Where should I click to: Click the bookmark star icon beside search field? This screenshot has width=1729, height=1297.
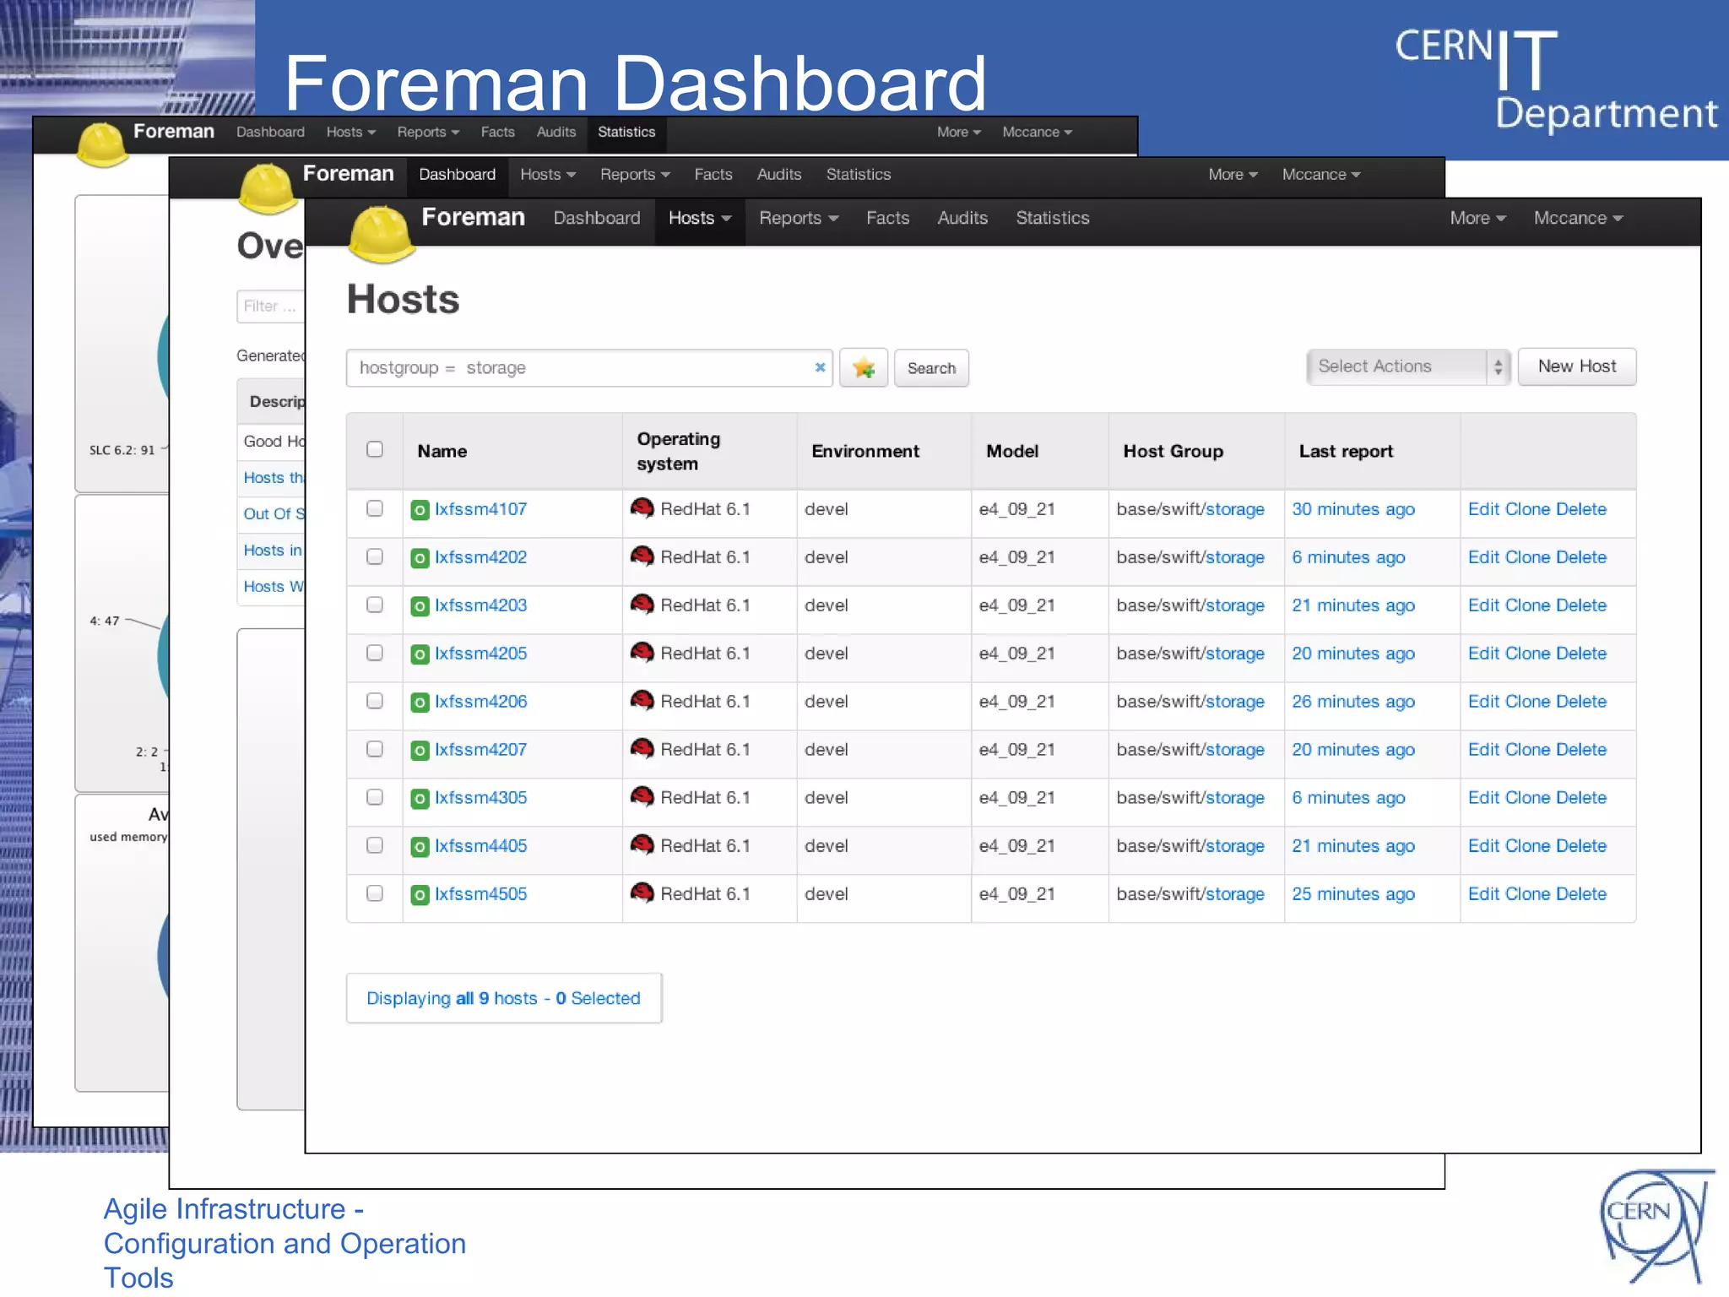tap(864, 368)
